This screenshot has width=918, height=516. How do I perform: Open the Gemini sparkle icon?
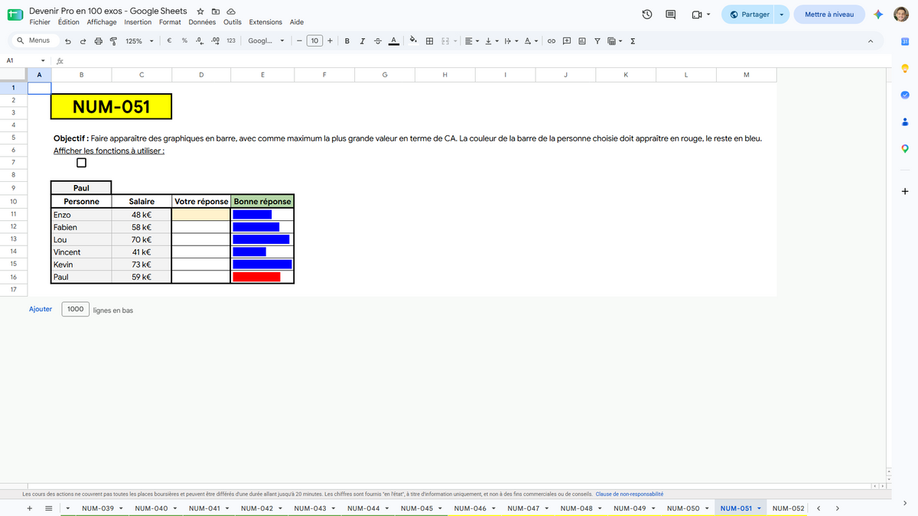coord(879,15)
